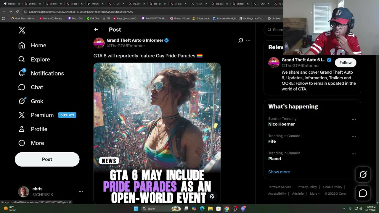This screenshot has height=213, width=379.
Task: Click the @TheGTA6Informer handle on the post
Action: [x=126, y=46]
